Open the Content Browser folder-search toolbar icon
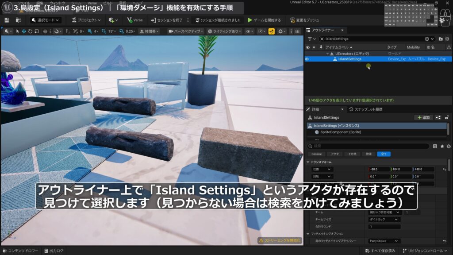This screenshot has width=453, height=255. pos(18,20)
